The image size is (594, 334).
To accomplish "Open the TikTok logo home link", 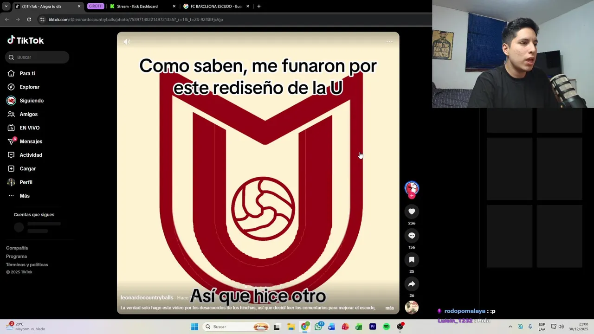I will click(26, 40).
